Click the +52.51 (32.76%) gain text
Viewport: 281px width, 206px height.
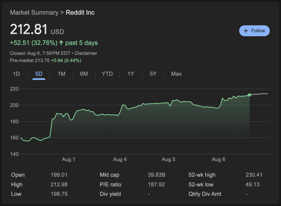point(34,43)
